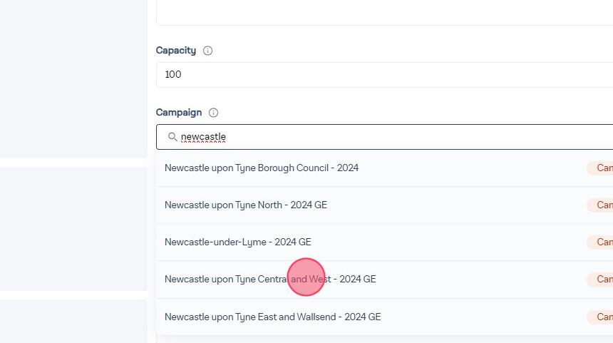Click the Capacity field label
This screenshot has height=343, width=613.
(x=176, y=51)
